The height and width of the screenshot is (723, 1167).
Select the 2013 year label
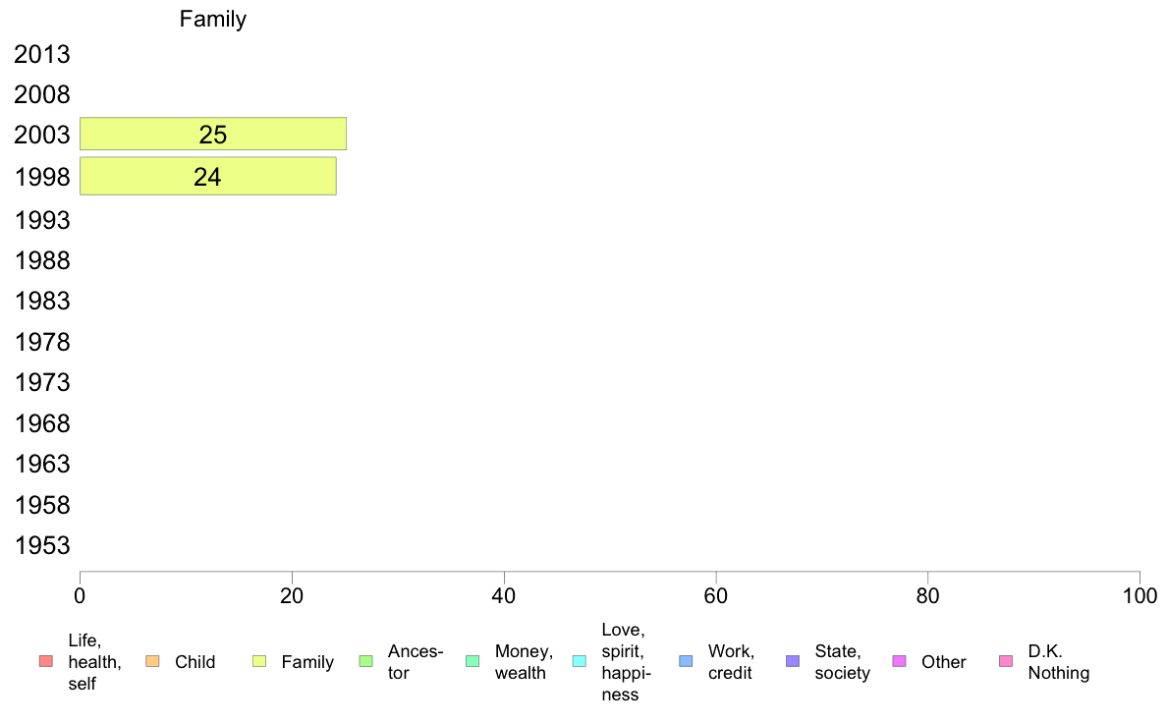coord(42,54)
